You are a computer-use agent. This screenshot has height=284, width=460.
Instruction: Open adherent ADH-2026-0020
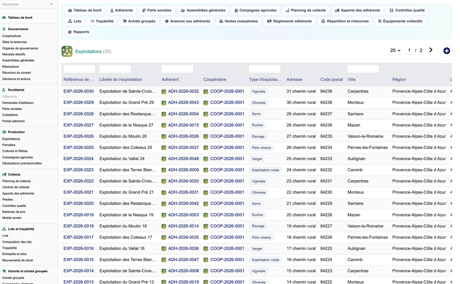183,181
